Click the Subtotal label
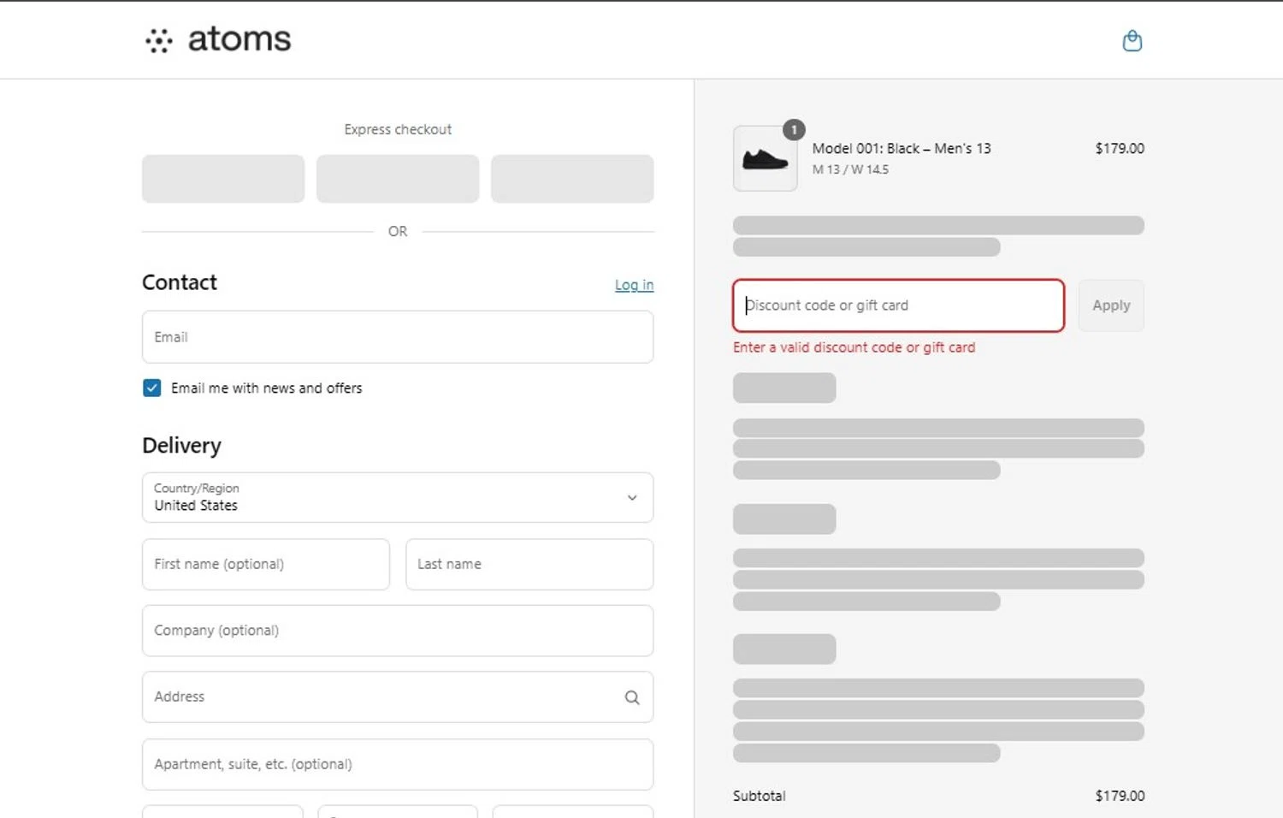The height and width of the screenshot is (818, 1283). (759, 796)
